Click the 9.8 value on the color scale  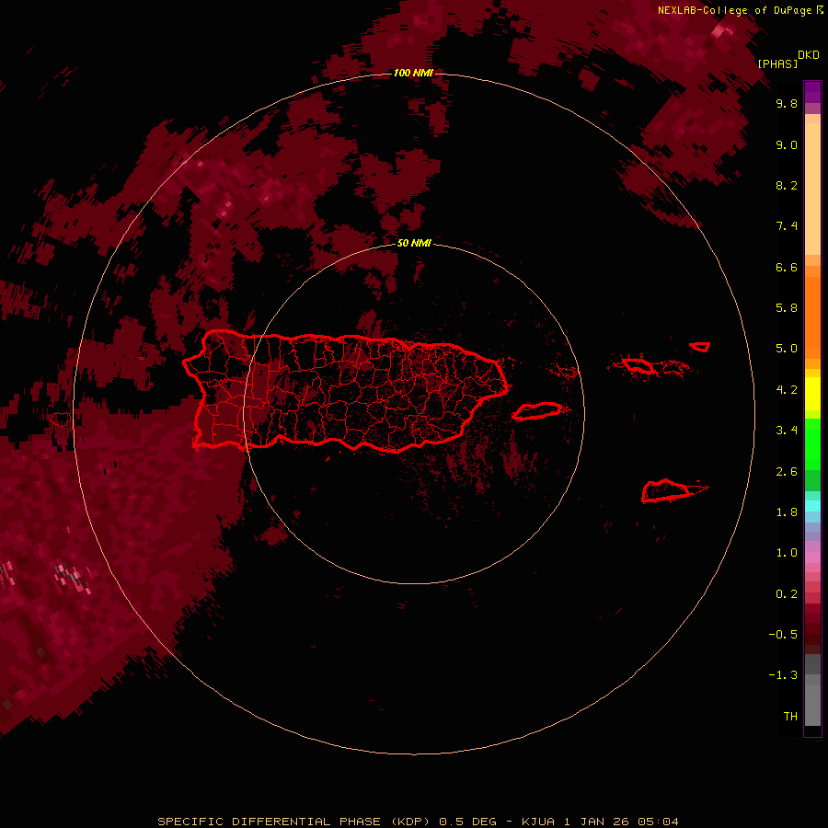[x=787, y=103]
